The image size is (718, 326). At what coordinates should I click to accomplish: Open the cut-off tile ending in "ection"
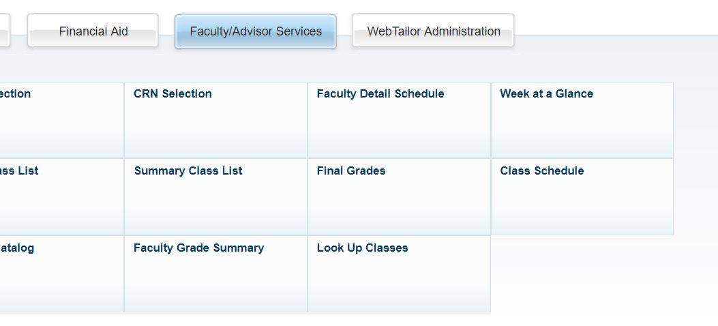click(15, 94)
